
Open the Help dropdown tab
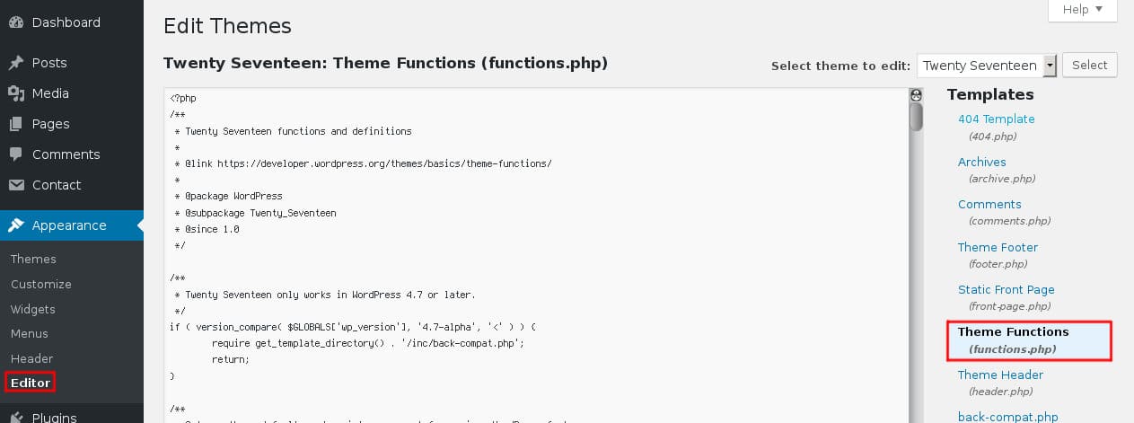click(1083, 10)
